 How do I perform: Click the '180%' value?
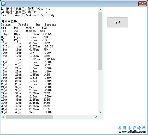48,84
